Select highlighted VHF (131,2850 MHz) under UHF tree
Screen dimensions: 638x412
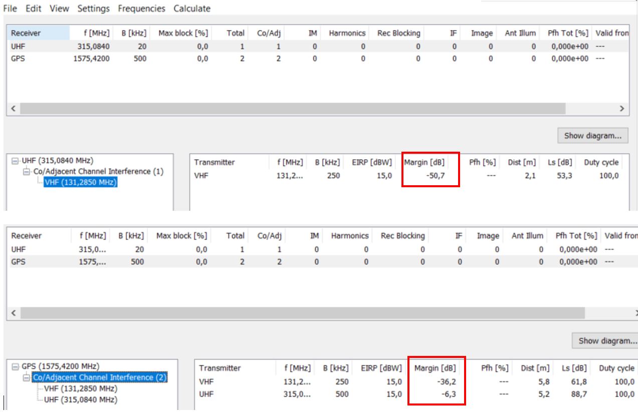pos(81,182)
